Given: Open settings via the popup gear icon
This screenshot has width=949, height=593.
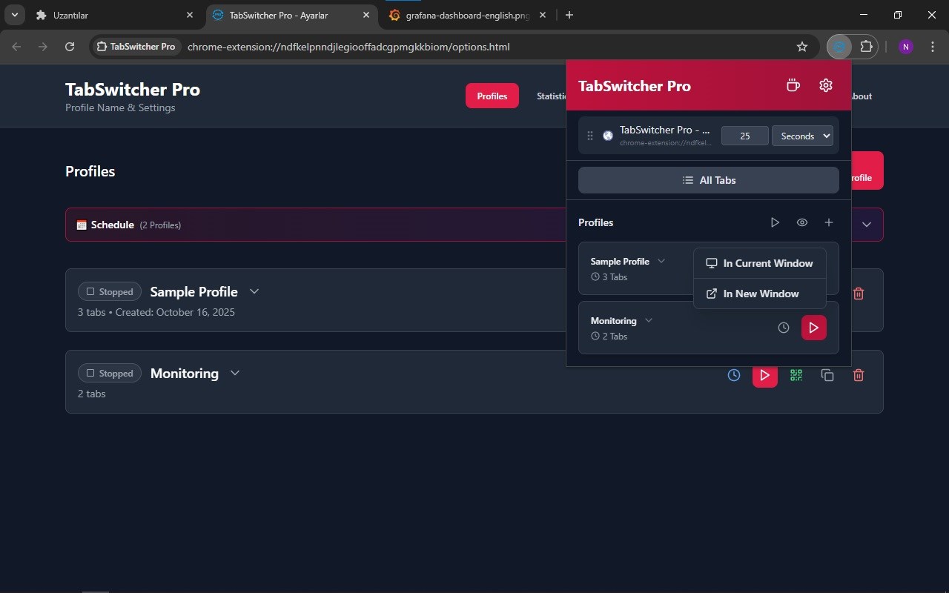Looking at the screenshot, I should click(826, 85).
